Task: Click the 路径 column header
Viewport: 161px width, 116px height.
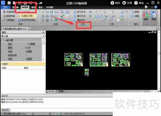Action: point(26,68)
